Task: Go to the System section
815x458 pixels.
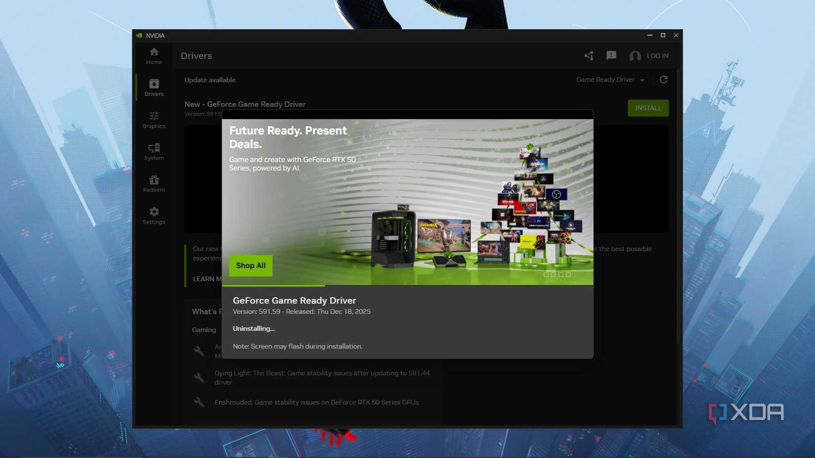Action: point(154,152)
